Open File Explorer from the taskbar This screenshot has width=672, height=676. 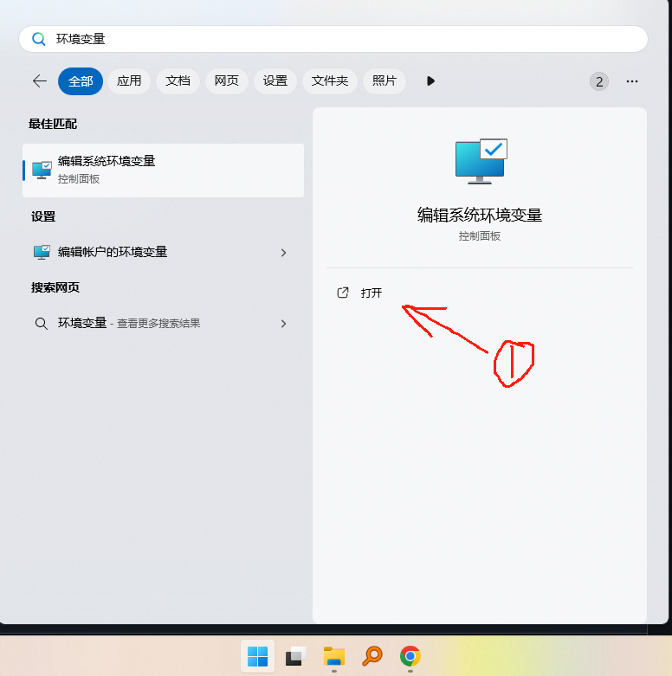coord(334,656)
